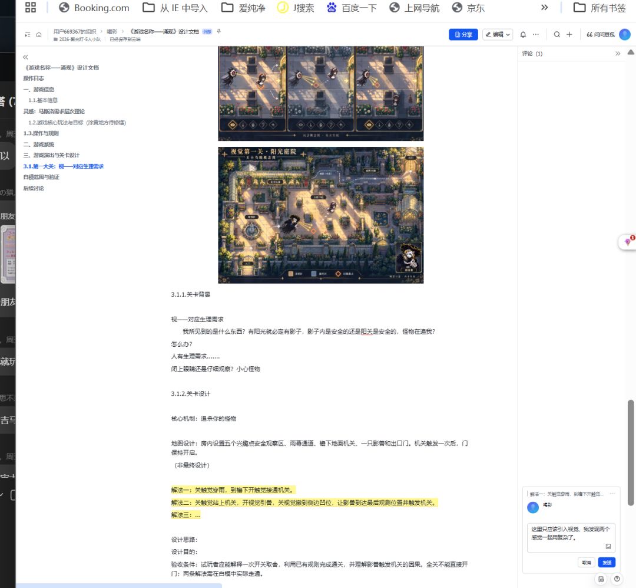
Task: Open the help question mark icon
Action: pyautogui.click(x=617, y=579)
